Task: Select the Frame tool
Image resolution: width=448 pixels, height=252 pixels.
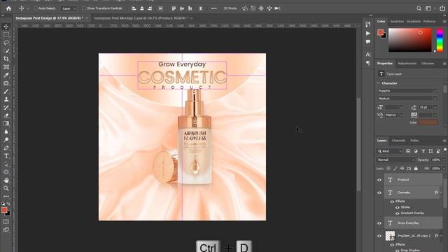Action: (x=6, y=67)
